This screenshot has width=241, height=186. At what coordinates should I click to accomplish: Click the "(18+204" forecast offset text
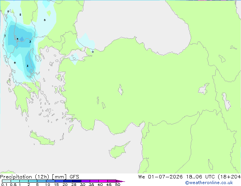click(x=229, y=177)
